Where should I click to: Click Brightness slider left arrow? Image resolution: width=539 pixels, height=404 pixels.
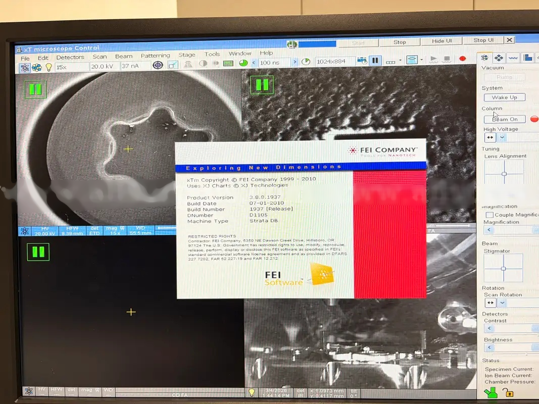tap(489, 347)
